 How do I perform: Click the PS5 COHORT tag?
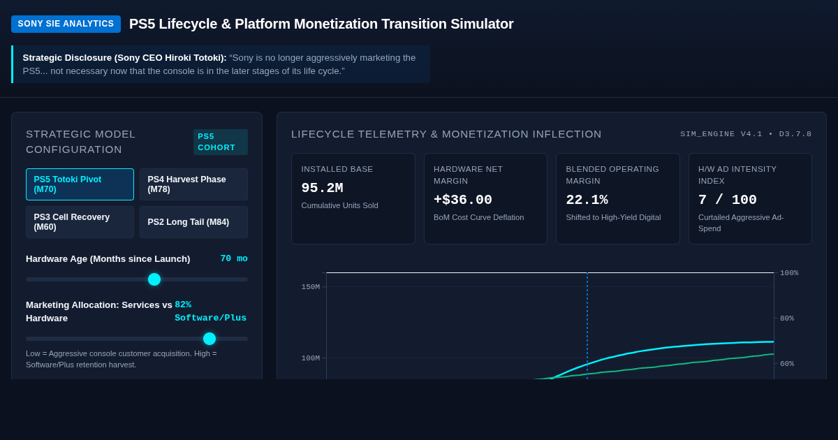click(221, 142)
